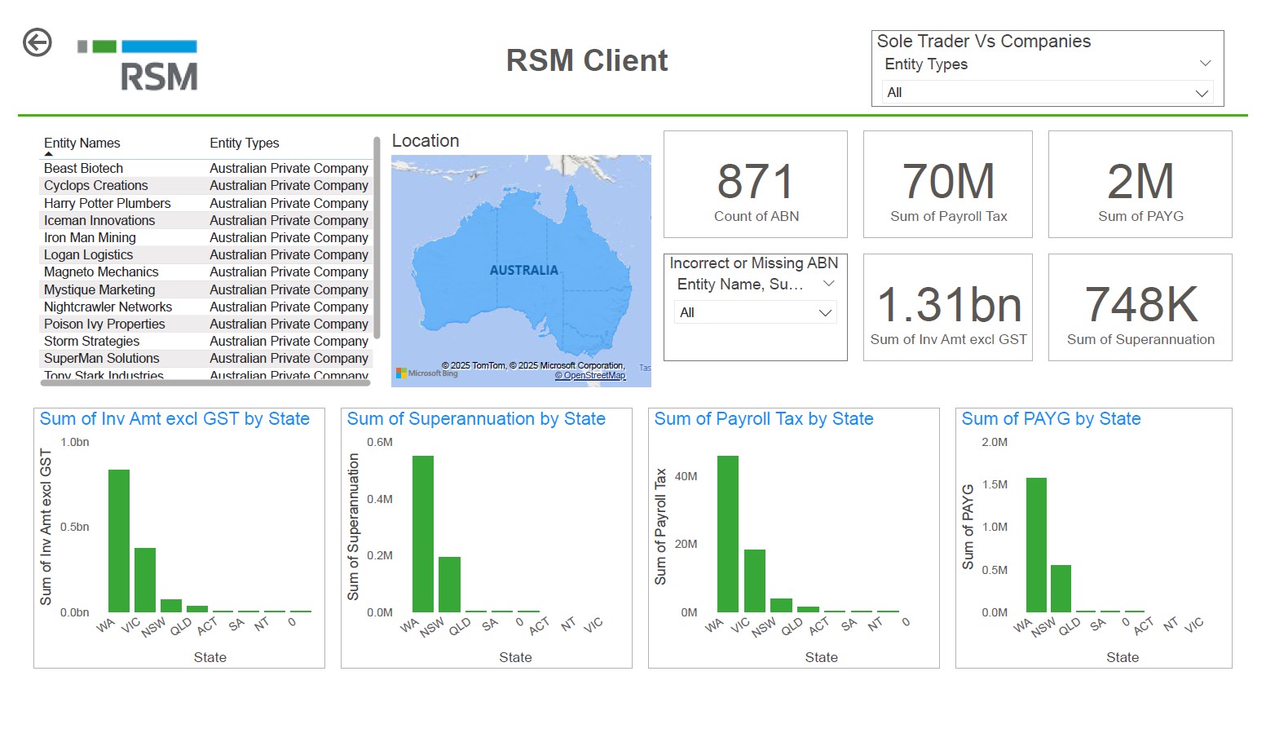Open the Incorrect or Missing ABN All dropdown
This screenshot has height=733, width=1266.
click(x=755, y=312)
